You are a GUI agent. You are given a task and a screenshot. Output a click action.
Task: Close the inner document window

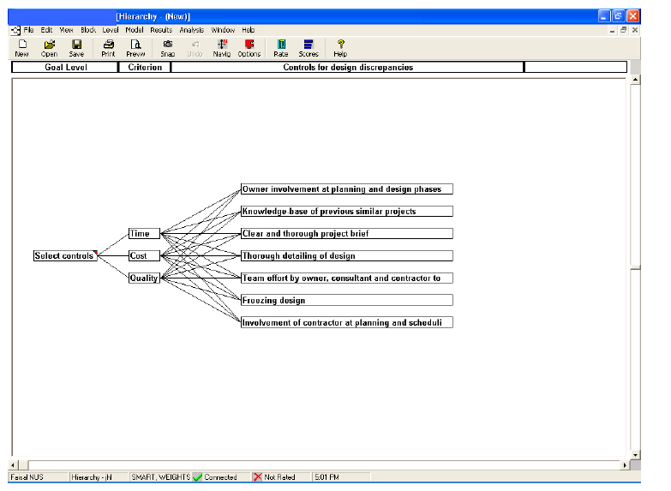(635, 30)
